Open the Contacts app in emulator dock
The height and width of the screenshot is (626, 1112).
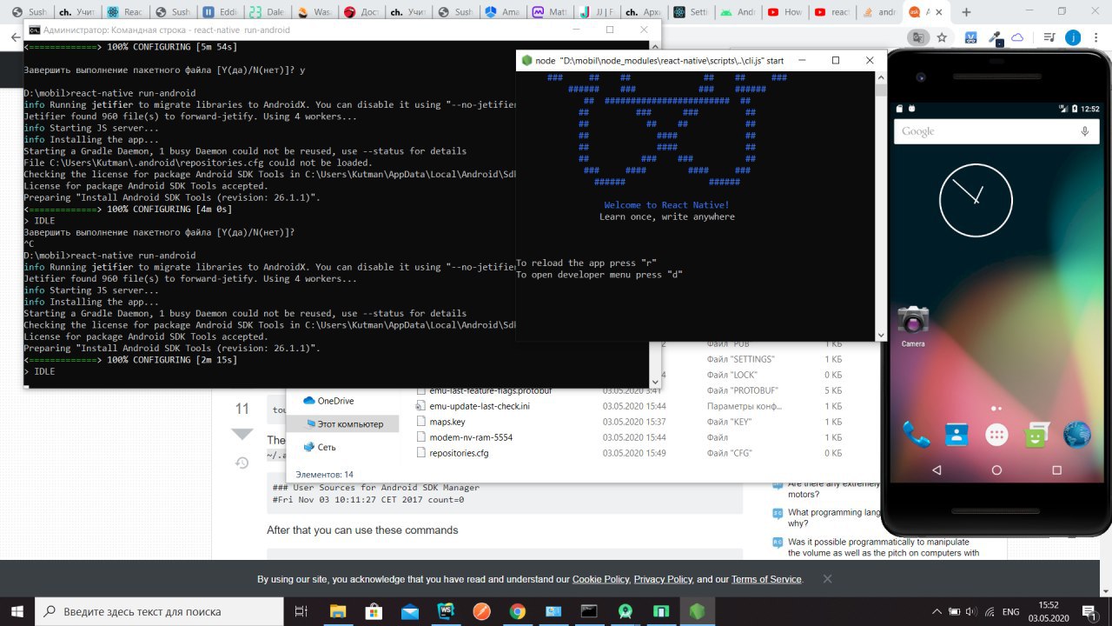(956, 433)
